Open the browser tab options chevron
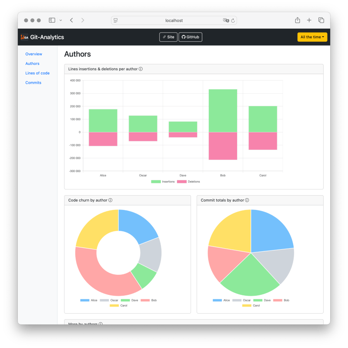This screenshot has height=348, width=348. tap(60, 20)
